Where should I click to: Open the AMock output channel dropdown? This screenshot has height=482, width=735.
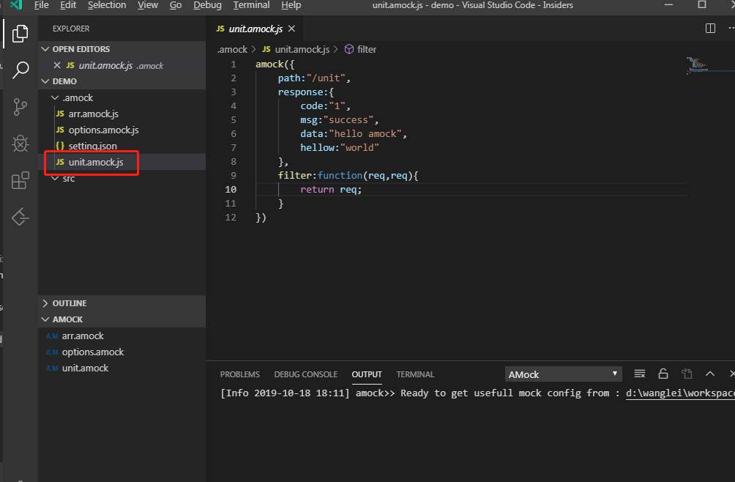[x=564, y=374]
